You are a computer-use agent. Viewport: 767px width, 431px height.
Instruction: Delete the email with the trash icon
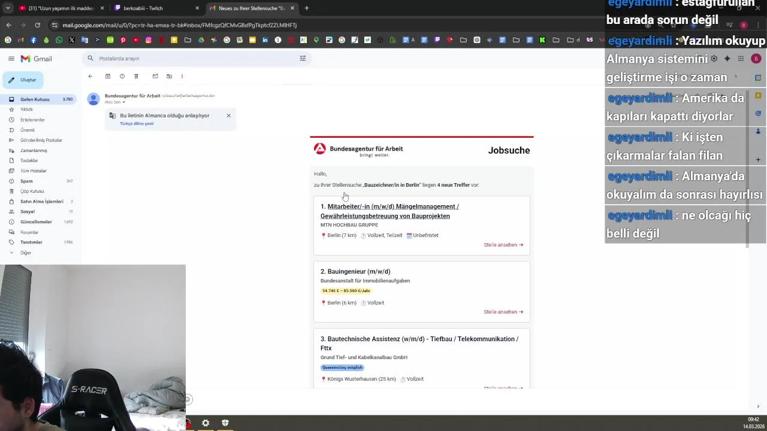(136, 76)
